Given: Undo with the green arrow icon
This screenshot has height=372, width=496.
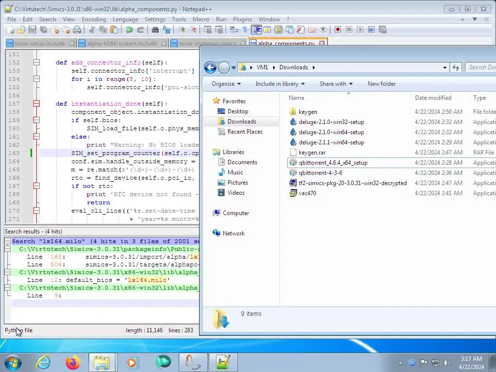Looking at the screenshot, I should 129,30.
